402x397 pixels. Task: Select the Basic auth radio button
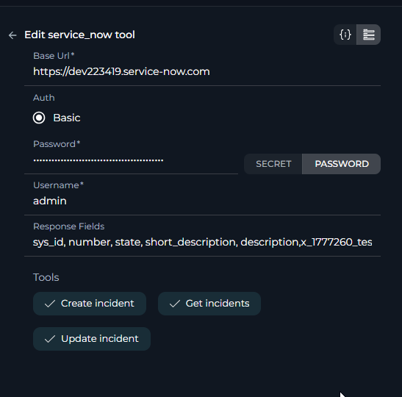(x=39, y=118)
